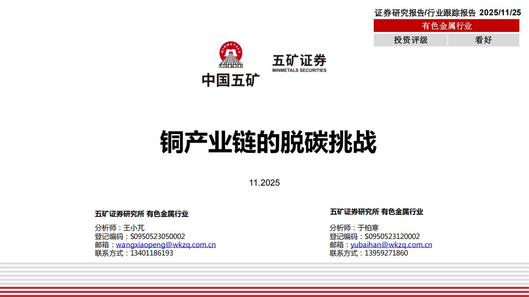Screen dimensions: 529x297
Task: Click the report date 2025/11/25
Action: tap(500, 13)
